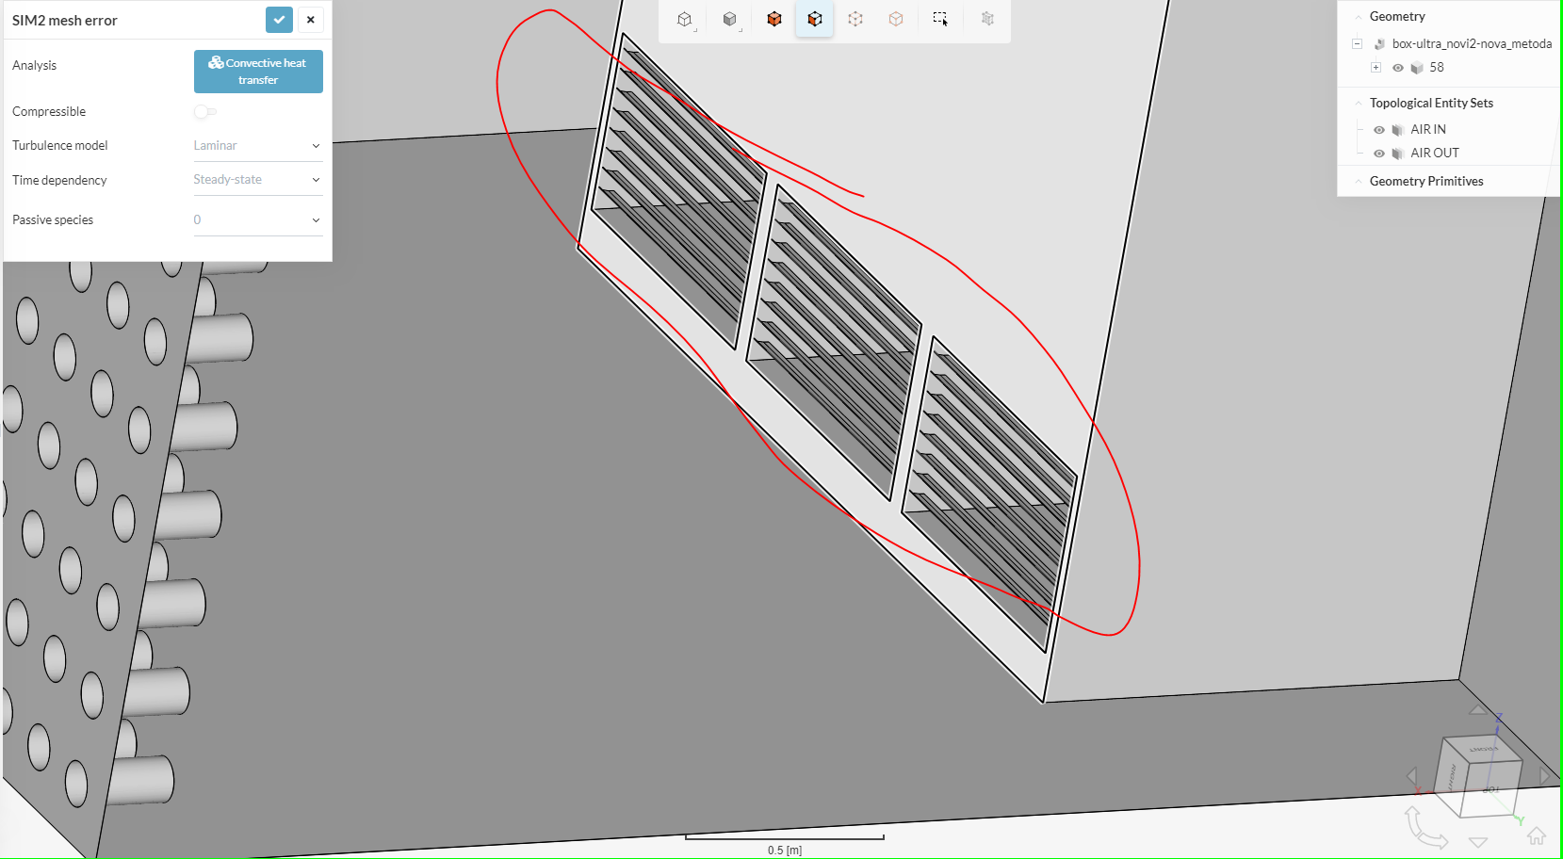Collapse the box-ultra_novi2-nova_metoda tree node

tap(1357, 43)
